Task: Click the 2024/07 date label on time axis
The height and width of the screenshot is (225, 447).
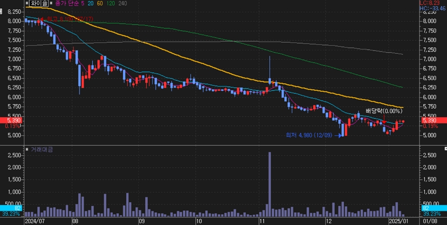Action: (36, 221)
